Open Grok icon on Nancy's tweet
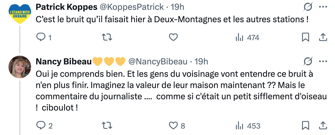Image resolution: width=335 pixels, height=135 pixels. pyautogui.click(x=308, y=61)
